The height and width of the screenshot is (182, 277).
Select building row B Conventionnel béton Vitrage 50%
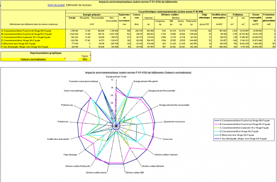click(x=33, y=34)
